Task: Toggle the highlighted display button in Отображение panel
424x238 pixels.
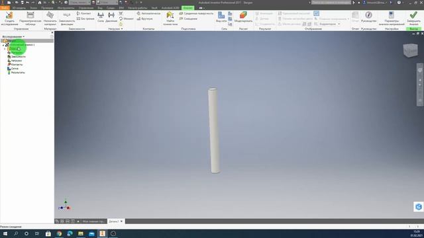Action: coord(317,13)
